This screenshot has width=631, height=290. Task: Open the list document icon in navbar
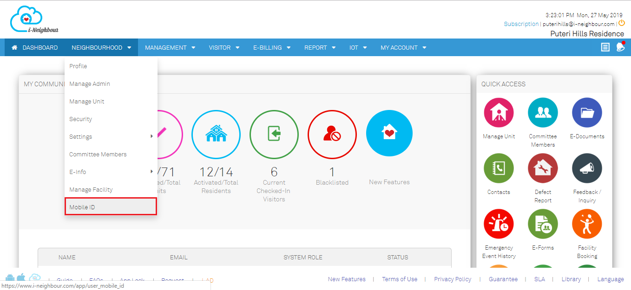coord(605,47)
